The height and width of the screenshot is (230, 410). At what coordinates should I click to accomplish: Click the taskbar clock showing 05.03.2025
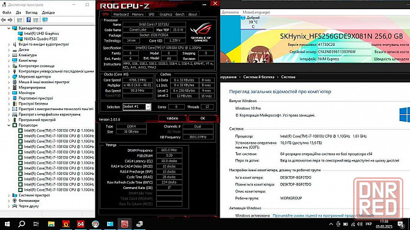point(384,224)
